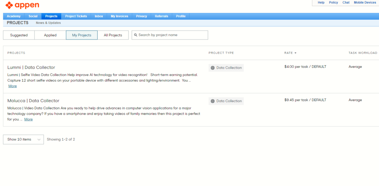Viewport: 379px width, 186px height.
Task: Click the $4.00 per task / DEFAULT rate
Action: tap(305, 67)
